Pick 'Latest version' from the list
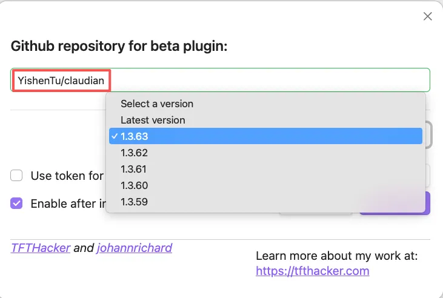This screenshot has width=443, height=298. [153, 120]
